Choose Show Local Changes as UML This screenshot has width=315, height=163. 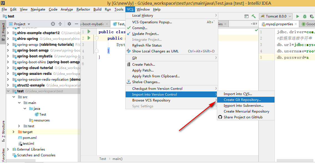pyautogui.click(x=172, y=51)
